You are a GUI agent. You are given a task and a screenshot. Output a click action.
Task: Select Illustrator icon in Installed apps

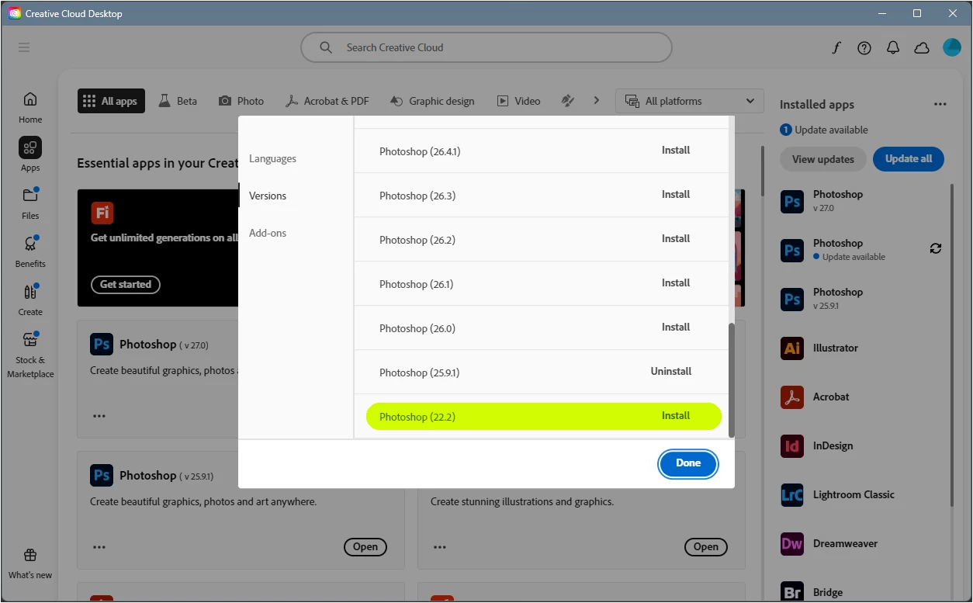pyautogui.click(x=792, y=348)
